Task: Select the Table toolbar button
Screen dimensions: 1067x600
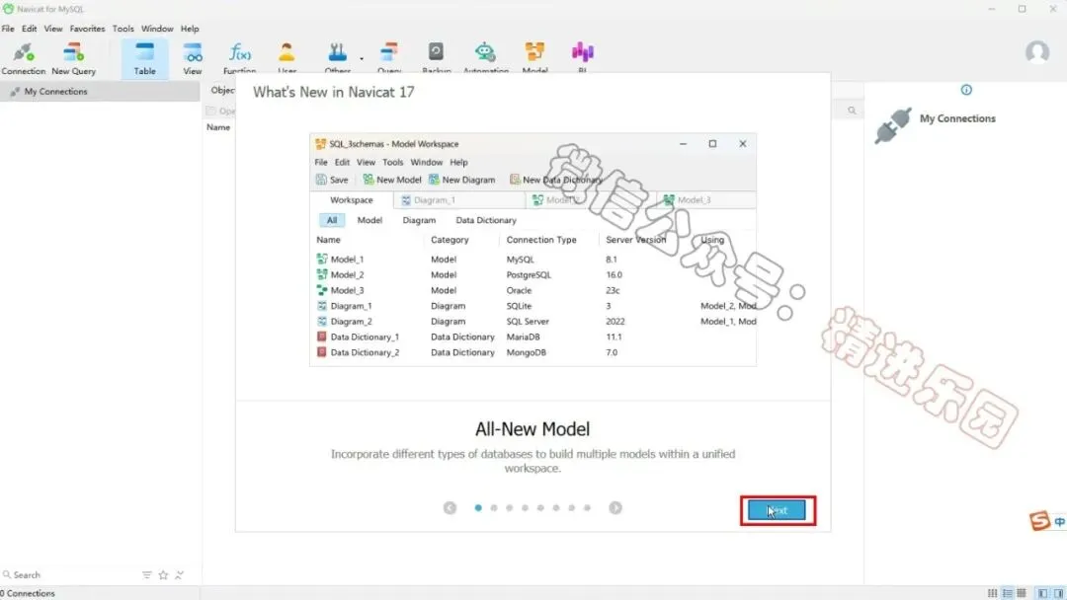Action: click(x=144, y=58)
